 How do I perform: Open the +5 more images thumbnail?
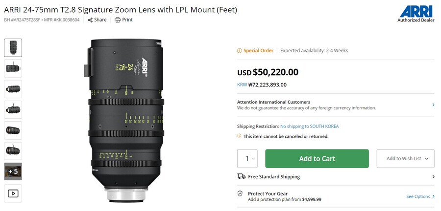click(x=13, y=171)
